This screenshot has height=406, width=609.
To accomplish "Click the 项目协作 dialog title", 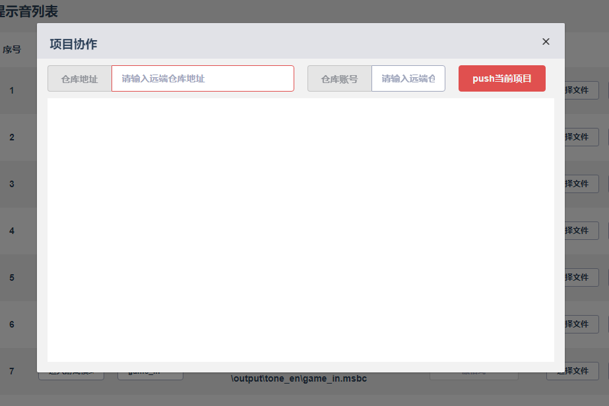I will pos(73,44).
